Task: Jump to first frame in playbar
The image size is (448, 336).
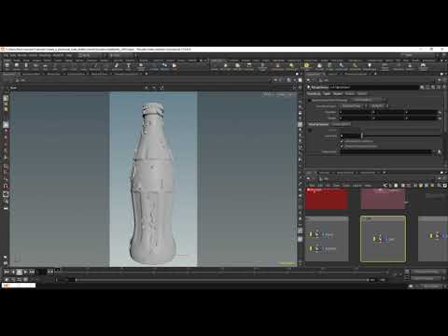Action: [x=7, y=272]
